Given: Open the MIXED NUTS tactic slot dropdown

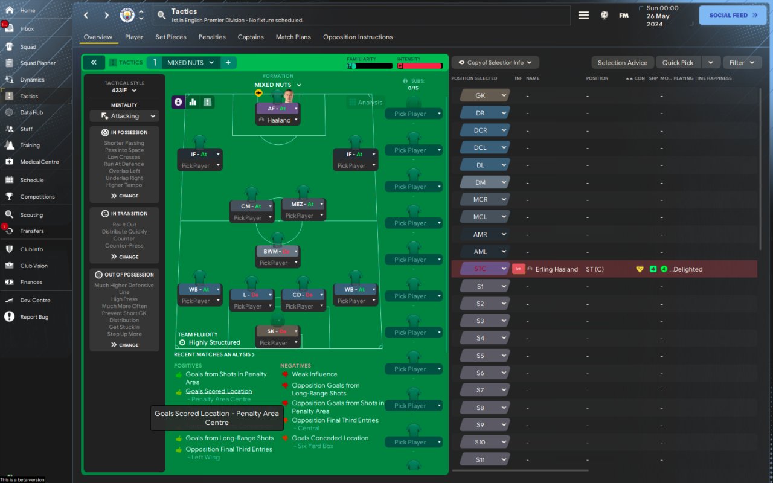Looking at the screenshot, I should pyautogui.click(x=191, y=62).
